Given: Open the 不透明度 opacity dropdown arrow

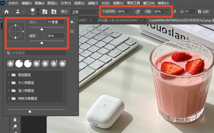Looking at the screenshot, I should [x=130, y=12].
